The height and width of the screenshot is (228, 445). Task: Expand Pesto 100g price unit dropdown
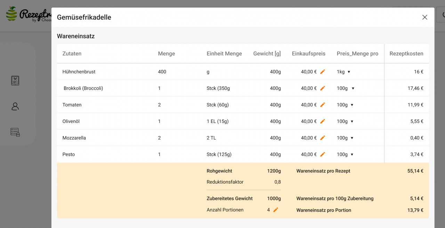[x=345, y=154]
